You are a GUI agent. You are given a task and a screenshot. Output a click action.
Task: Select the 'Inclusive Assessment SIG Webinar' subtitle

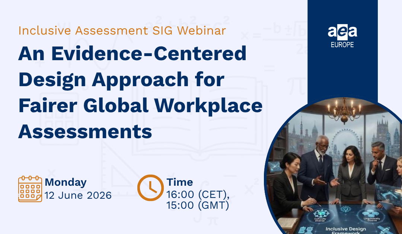pyautogui.click(x=122, y=30)
